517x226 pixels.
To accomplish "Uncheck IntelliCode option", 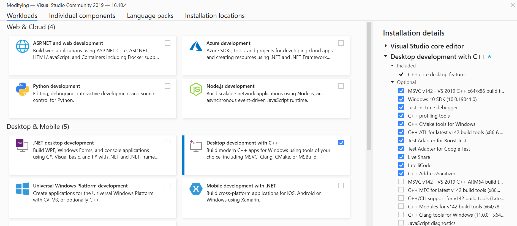I will [401, 165].
